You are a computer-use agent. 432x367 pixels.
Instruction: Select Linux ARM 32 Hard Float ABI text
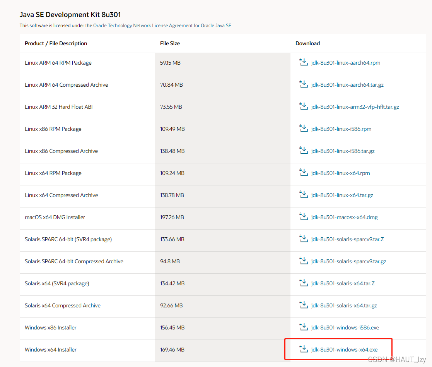click(59, 107)
